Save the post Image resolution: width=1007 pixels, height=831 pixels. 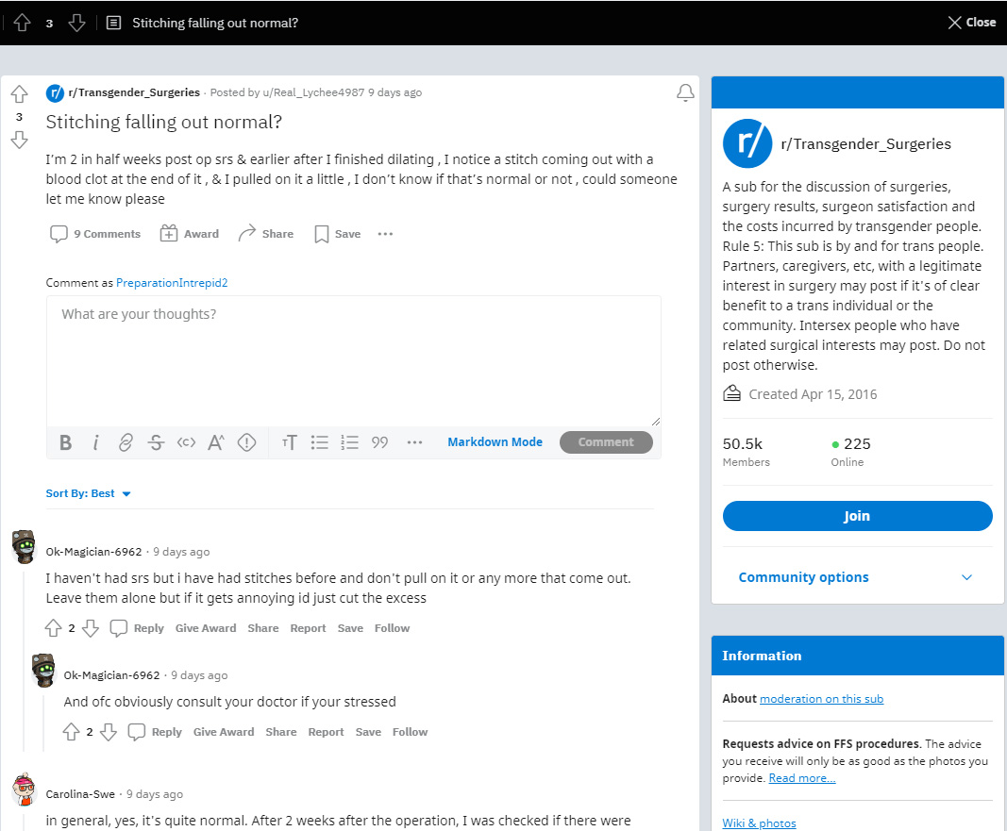tap(337, 234)
